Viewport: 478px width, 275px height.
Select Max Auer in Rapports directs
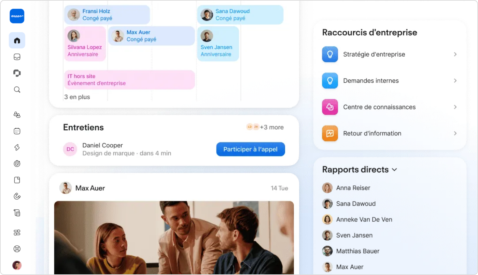tap(350, 267)
